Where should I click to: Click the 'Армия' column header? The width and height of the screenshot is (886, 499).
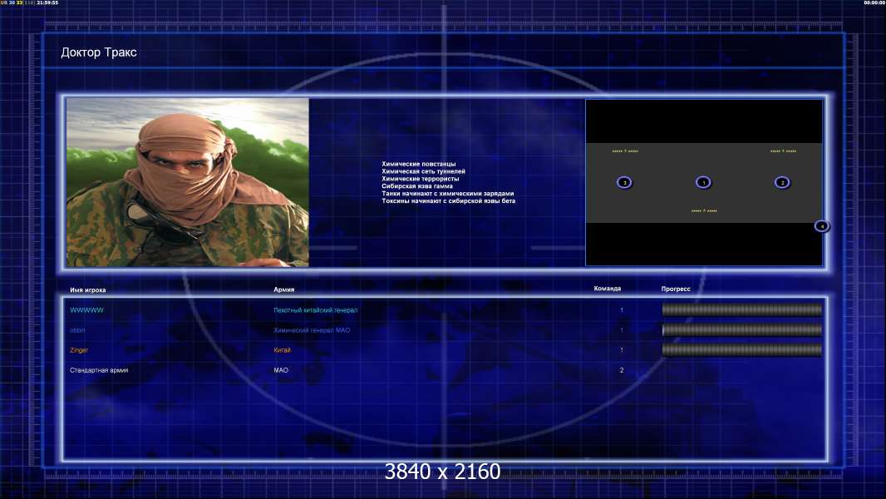284,289
